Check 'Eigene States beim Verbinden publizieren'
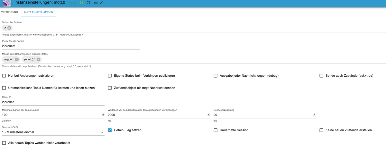Image resolution: width=386 pixels, height=163 pixels. coord(110,76)
